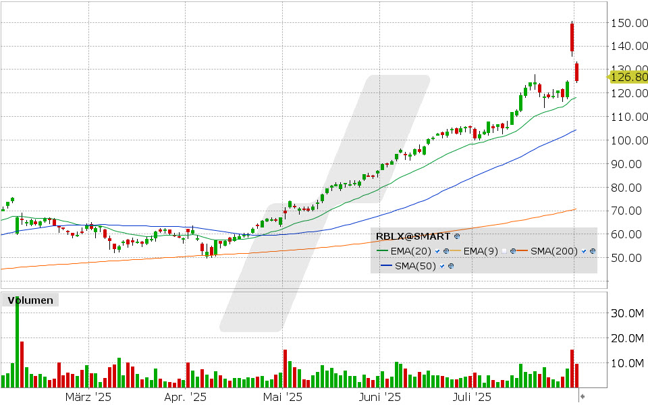Screen dimensions: 648x405
Task: Click the orange SMA(200) line swatch in legend
Action: pyautogui.click(x=522, y=251)
